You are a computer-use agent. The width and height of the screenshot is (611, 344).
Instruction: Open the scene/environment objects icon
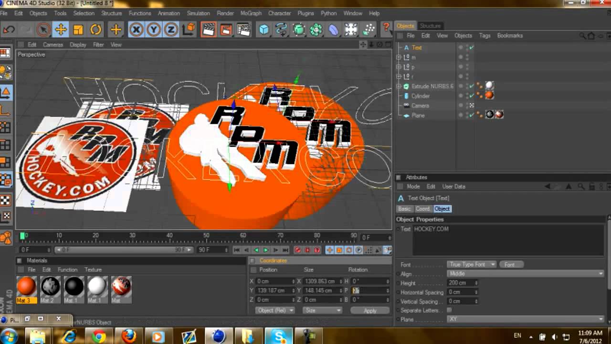(351, 30)
